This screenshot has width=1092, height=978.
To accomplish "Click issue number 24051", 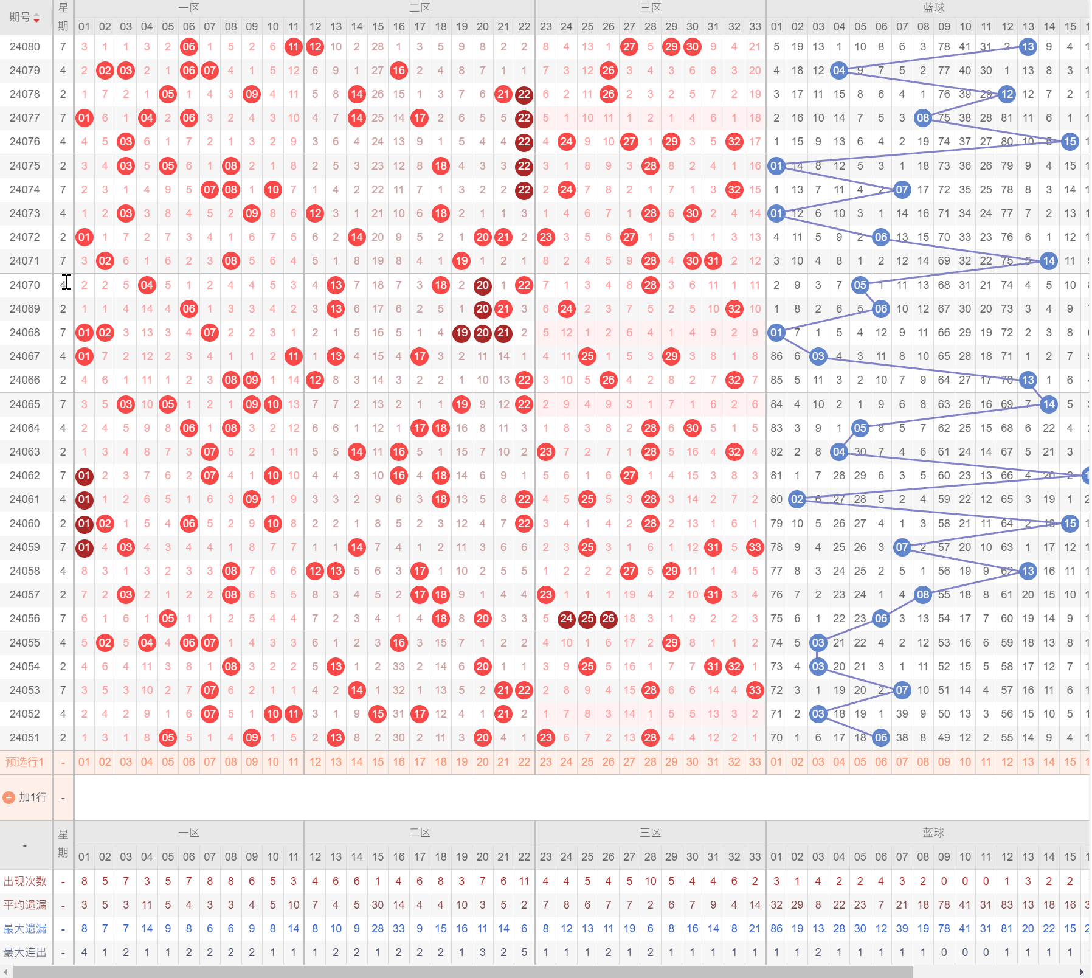I will (25, 738).
